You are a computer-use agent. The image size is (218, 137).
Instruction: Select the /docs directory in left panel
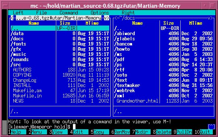coord(60,39)
